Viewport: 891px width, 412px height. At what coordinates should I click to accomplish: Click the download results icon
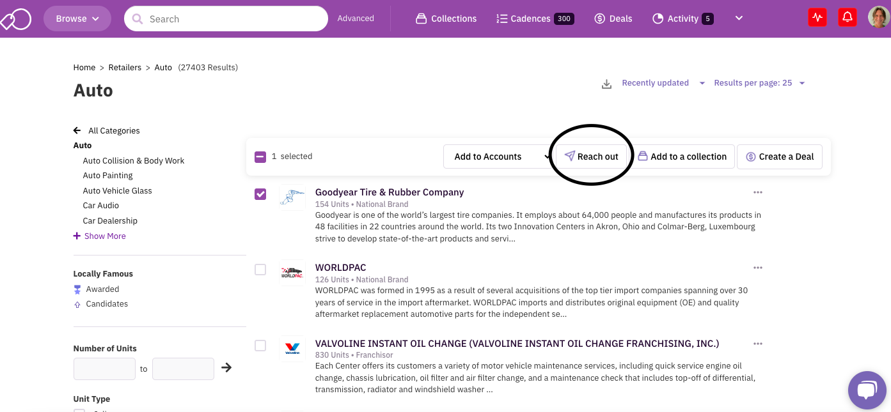point(606,84)
